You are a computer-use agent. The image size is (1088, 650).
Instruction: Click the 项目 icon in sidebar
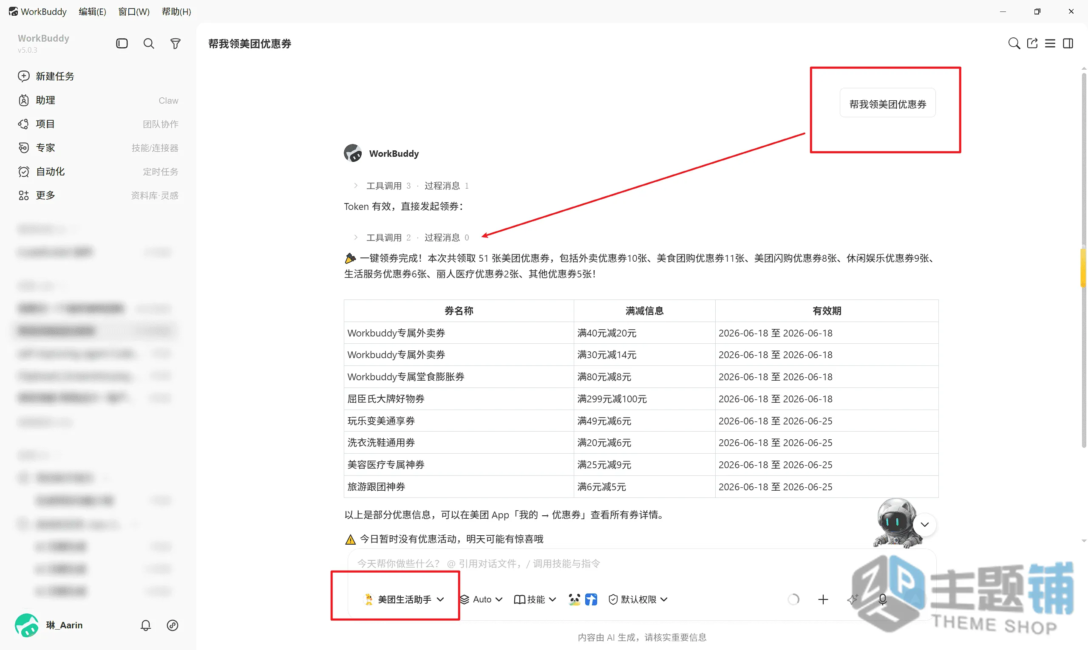pyautogui.click(x=24, y=124)
